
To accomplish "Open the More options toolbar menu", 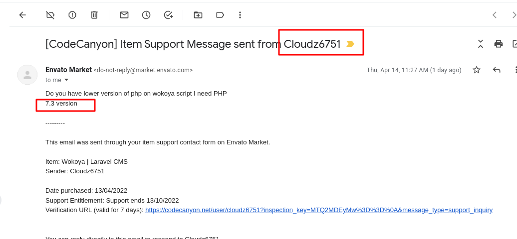I will point(240,15).
